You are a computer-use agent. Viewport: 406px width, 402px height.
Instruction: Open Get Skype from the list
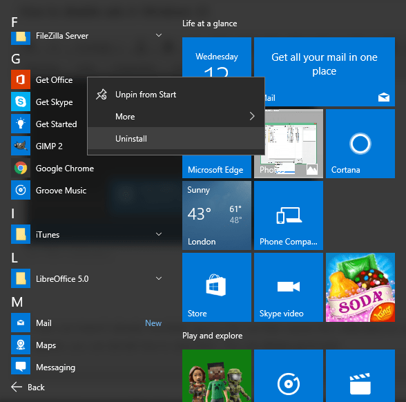tap(54, 102)
